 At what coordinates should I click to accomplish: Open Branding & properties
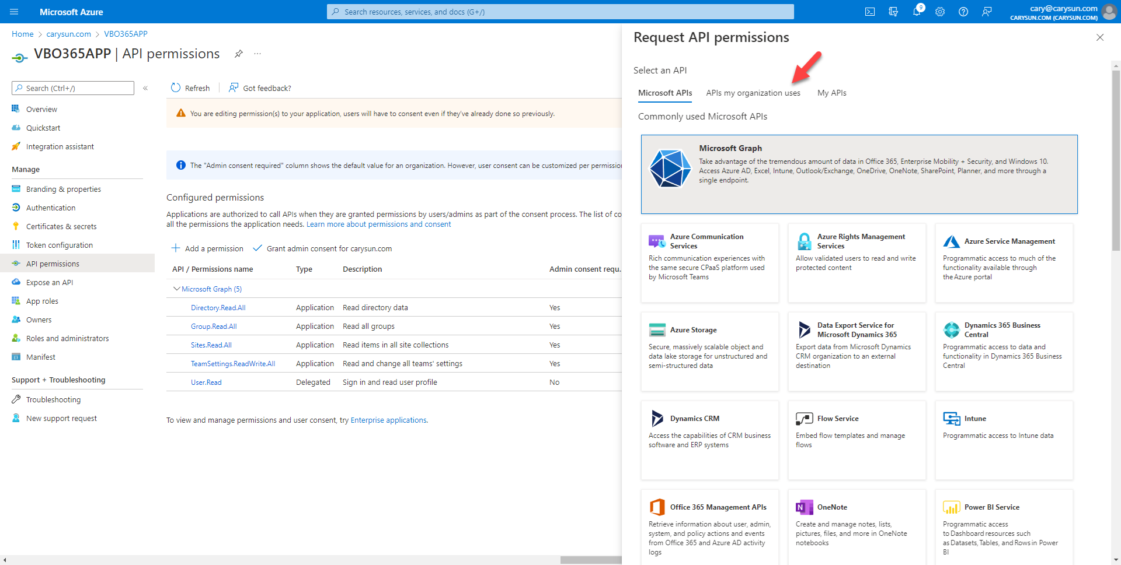coord(64,189)
